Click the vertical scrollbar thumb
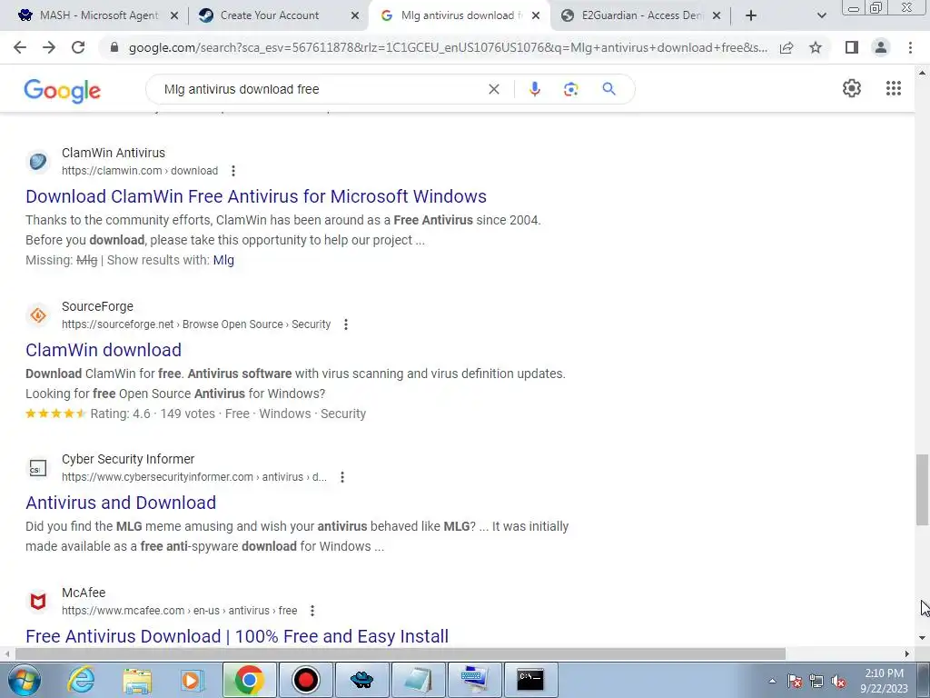 pyautogui.click(x=922, y=490)
